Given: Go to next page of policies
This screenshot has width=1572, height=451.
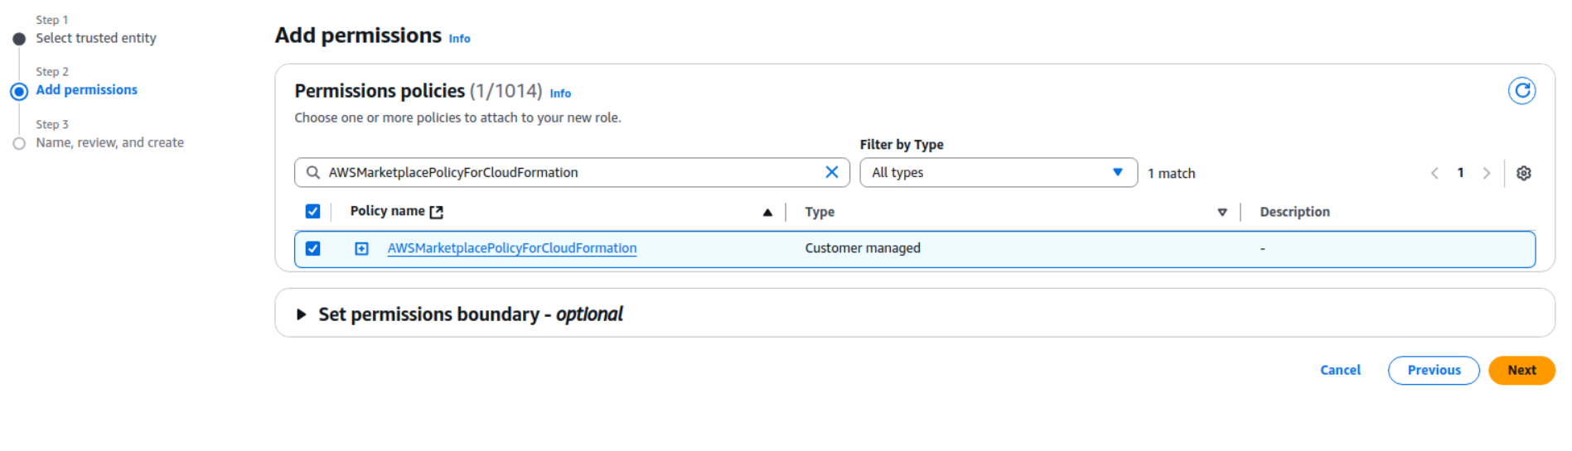Looking at the screenshot, I should (x=1486, y=173).
